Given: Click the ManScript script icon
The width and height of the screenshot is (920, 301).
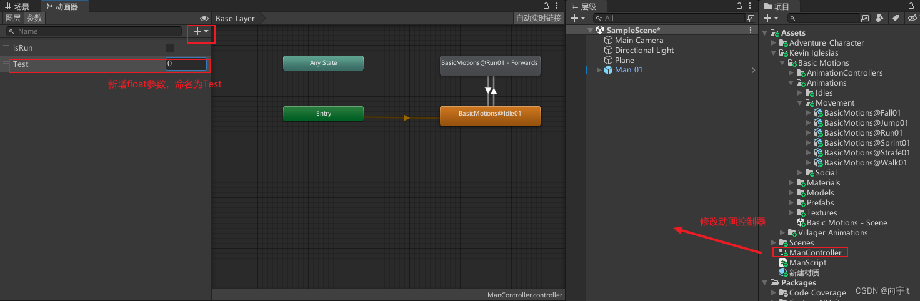Looking at the screenshot, I should 784,262.
